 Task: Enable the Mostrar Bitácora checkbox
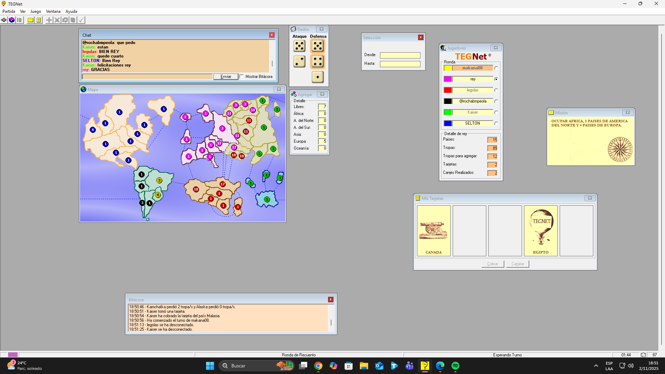pos(242,77)
